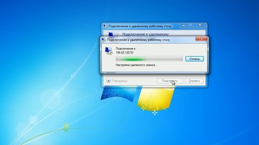Maximize the back Remote Desktop window
Screen dimensions: 259x145
coord(191,25)
